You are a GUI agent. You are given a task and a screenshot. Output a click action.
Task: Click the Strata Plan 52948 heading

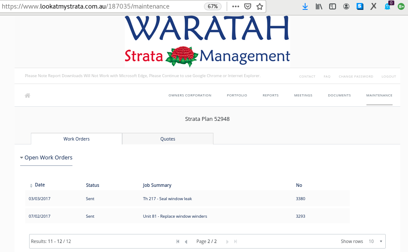click(x=207, y=119)
